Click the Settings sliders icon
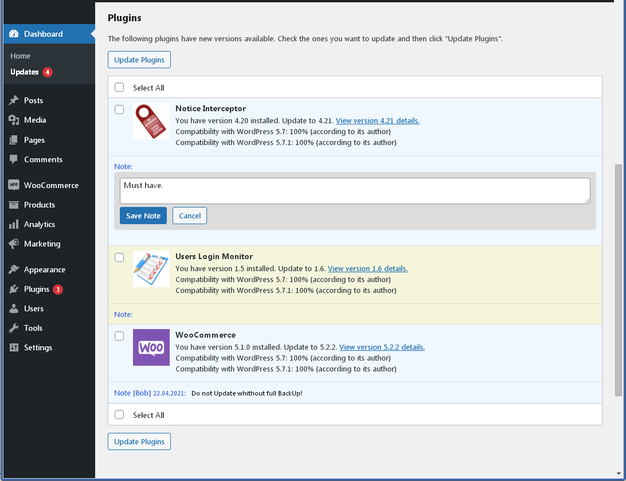 click(x=14, y=347)
